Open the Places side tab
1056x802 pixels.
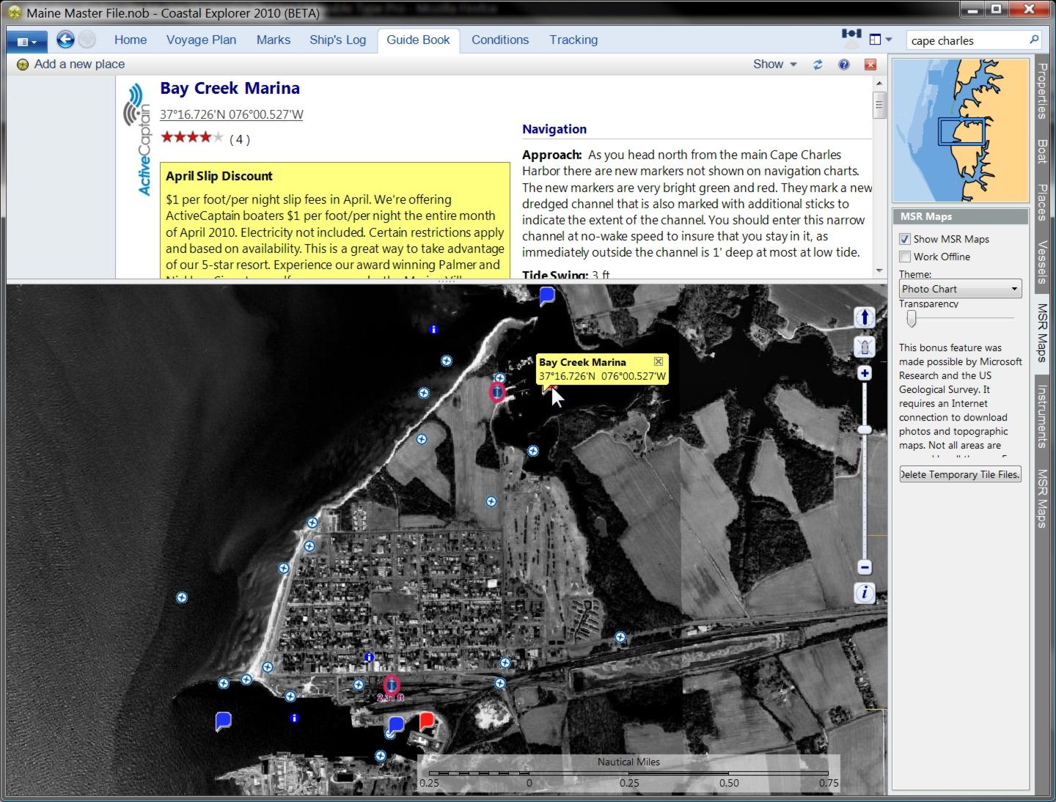[x=1043, y=202]
